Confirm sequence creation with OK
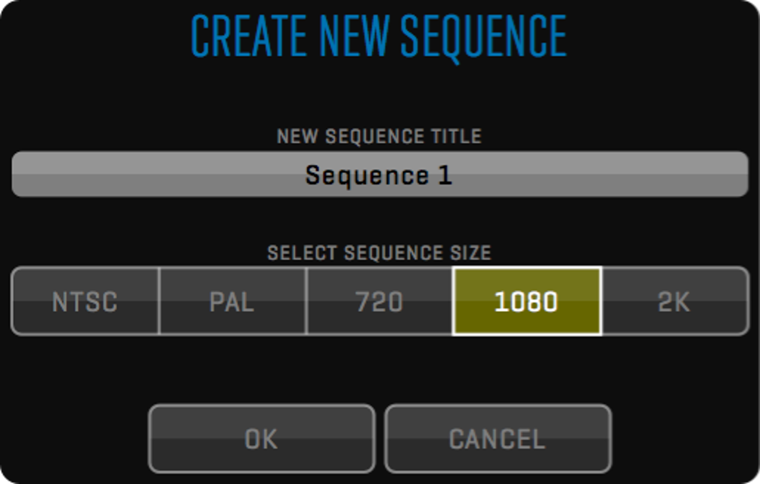 coord(262,439)
